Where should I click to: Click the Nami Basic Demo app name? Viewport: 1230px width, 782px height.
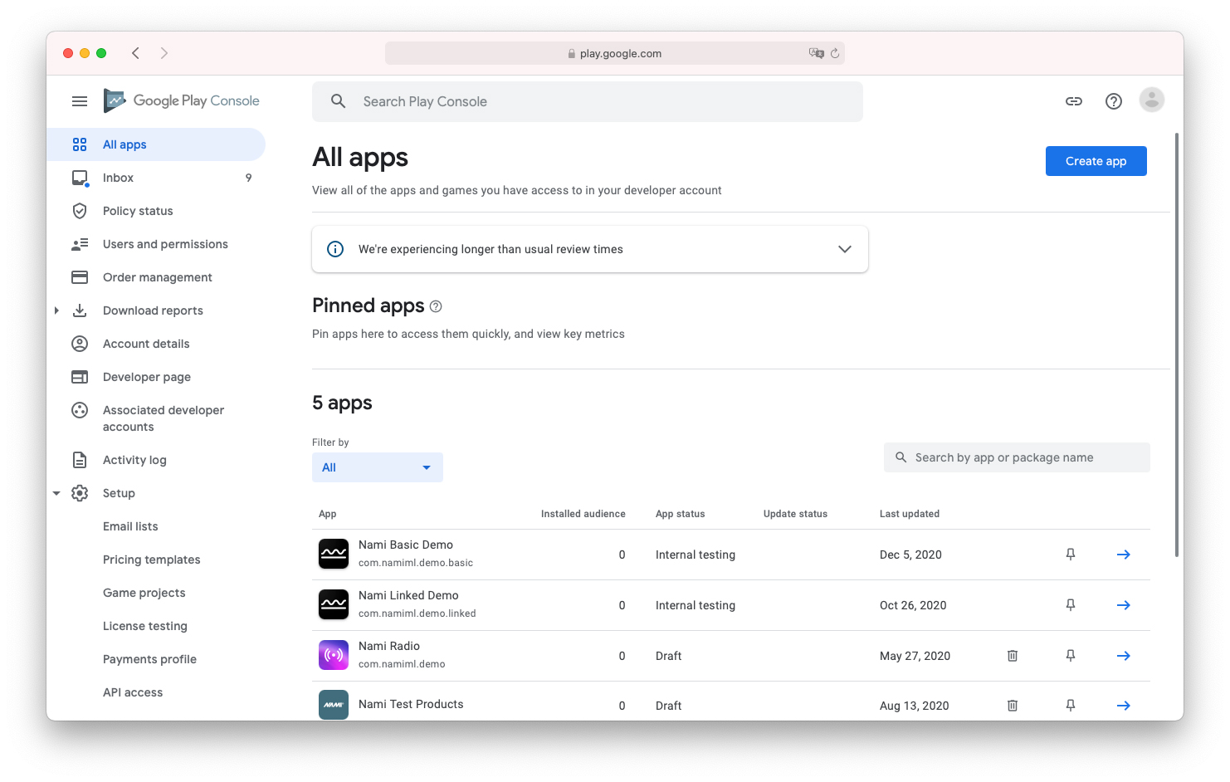(x=406, y=545)
